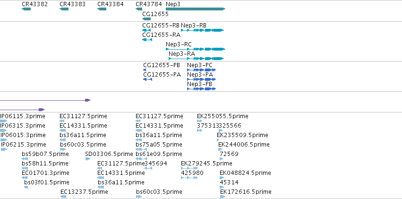Click the Nep3-PB protein glyph
Image resolution: width=402 pixels, height=199 pixels.
[202, 89]
